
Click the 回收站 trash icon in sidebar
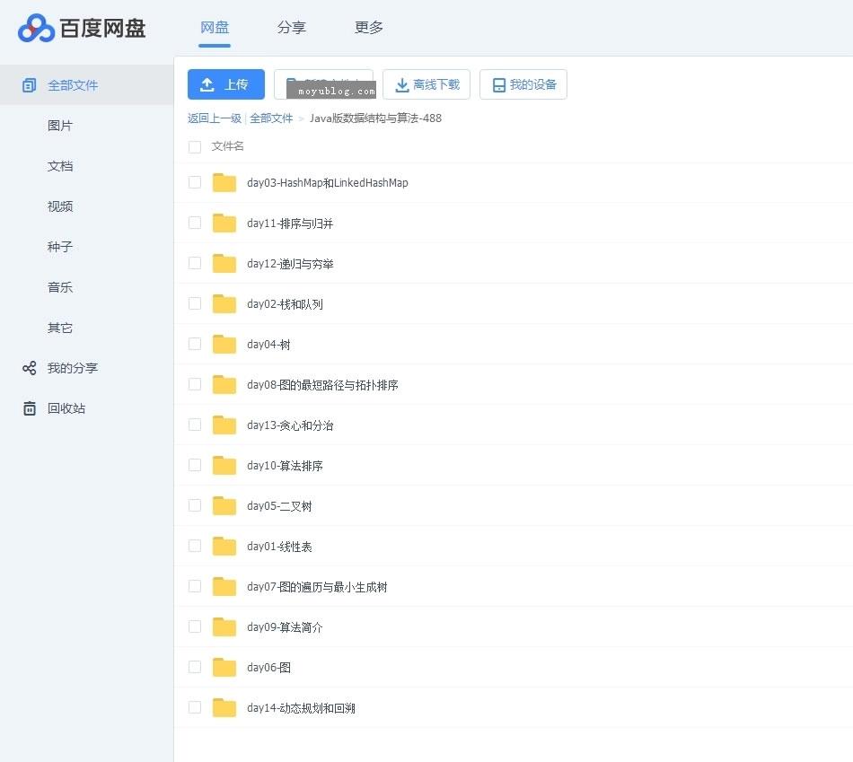[x=30, y=408]
